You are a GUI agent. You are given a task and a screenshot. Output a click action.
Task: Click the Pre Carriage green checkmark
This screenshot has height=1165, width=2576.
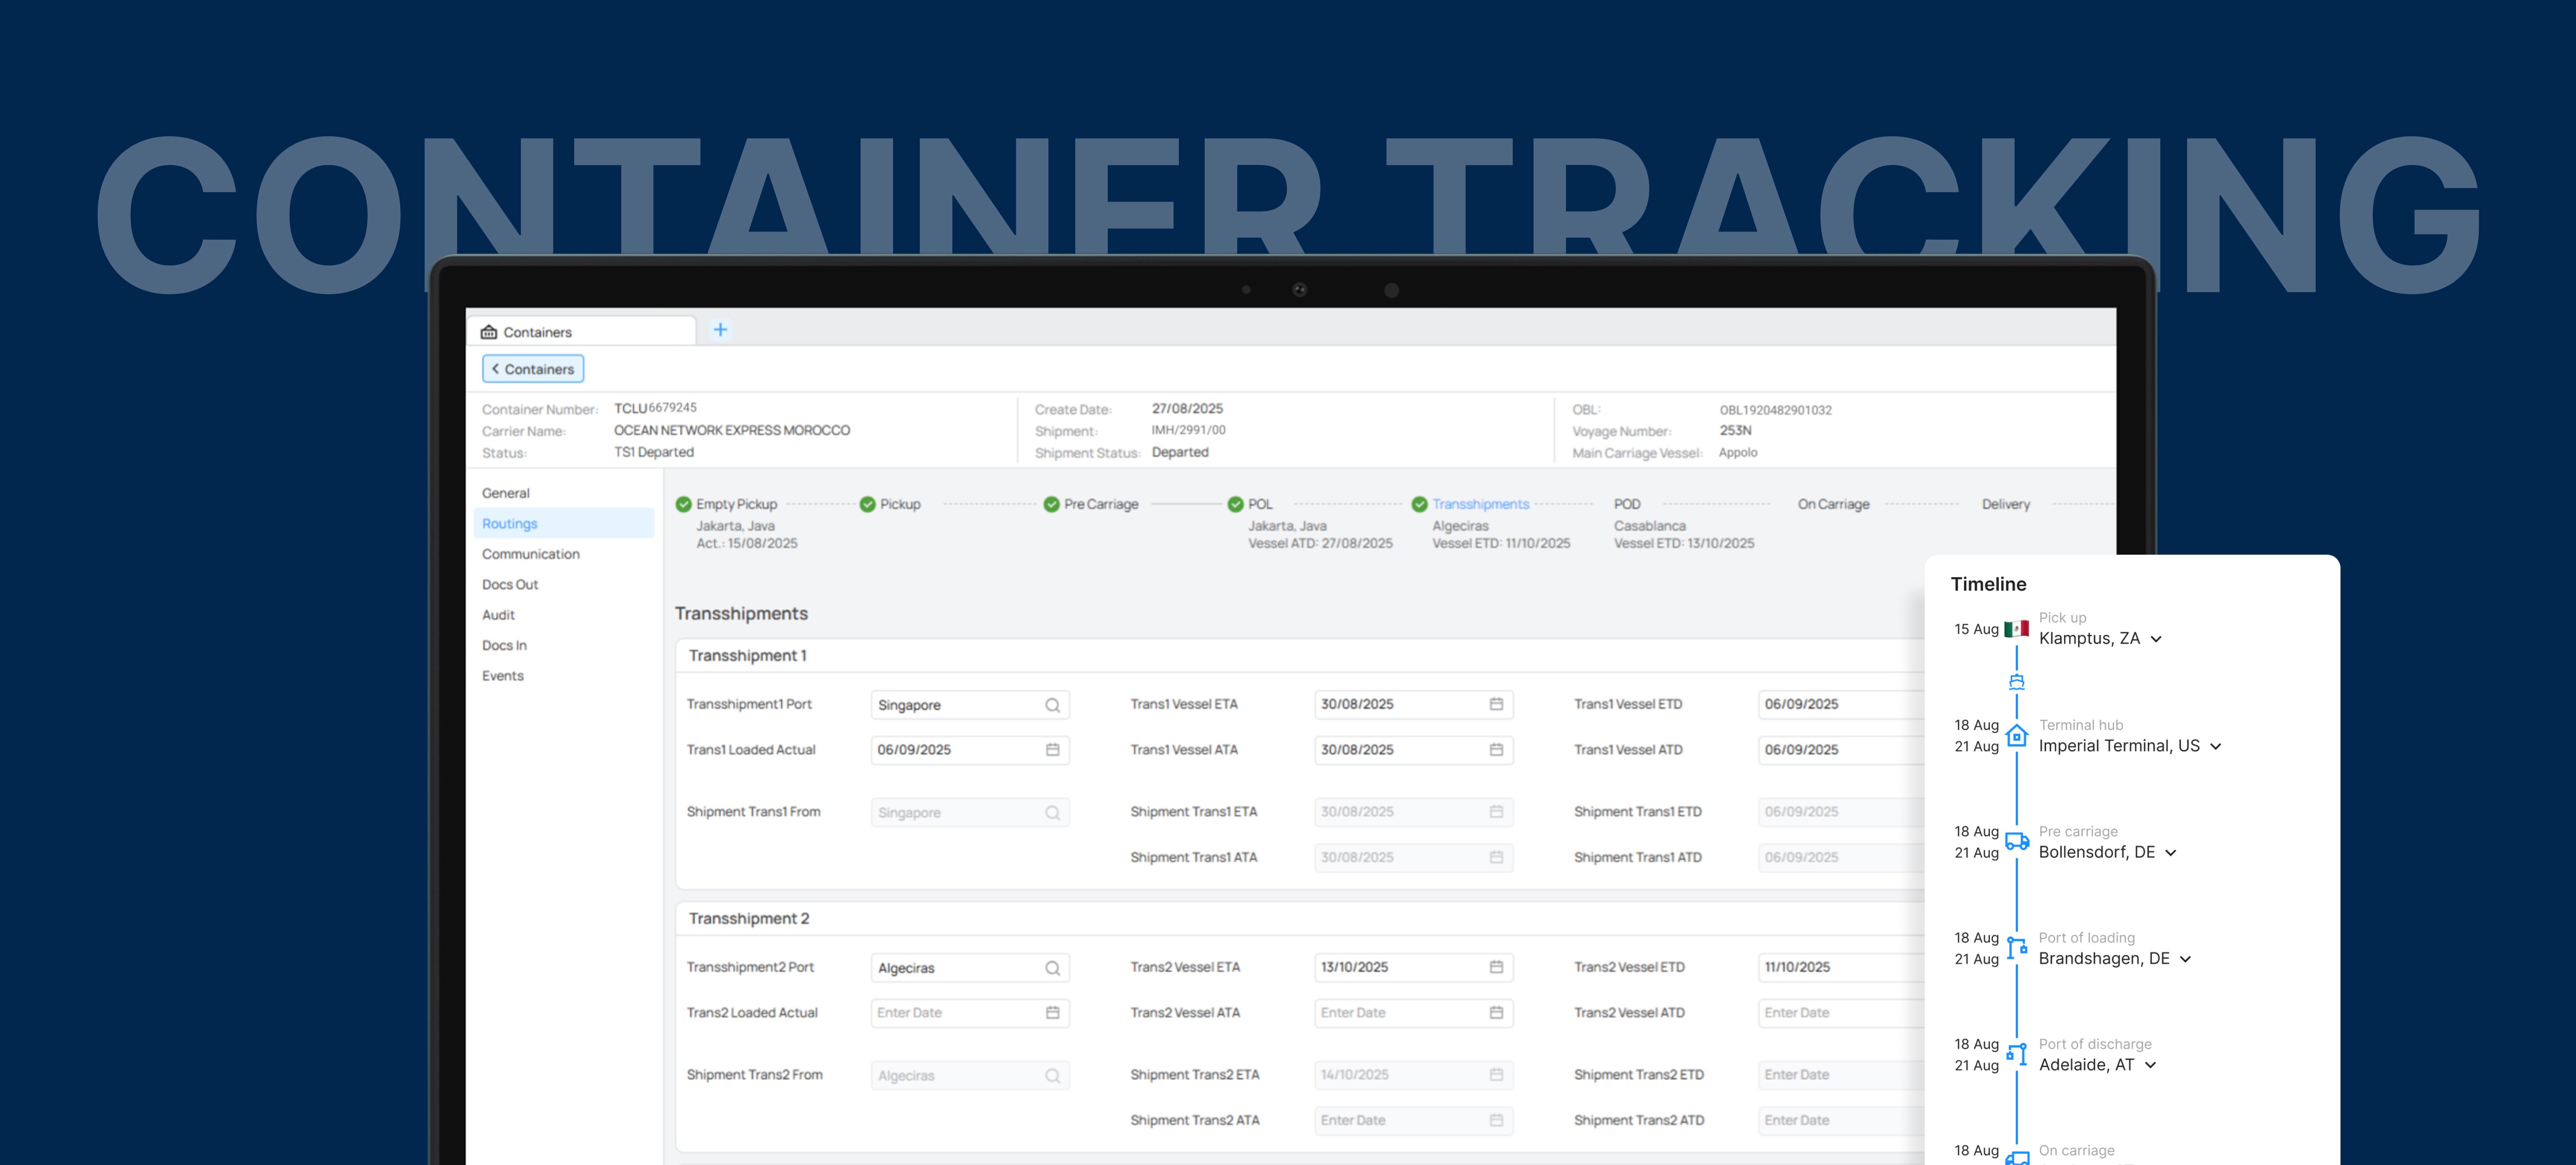tap(1051, 504)
